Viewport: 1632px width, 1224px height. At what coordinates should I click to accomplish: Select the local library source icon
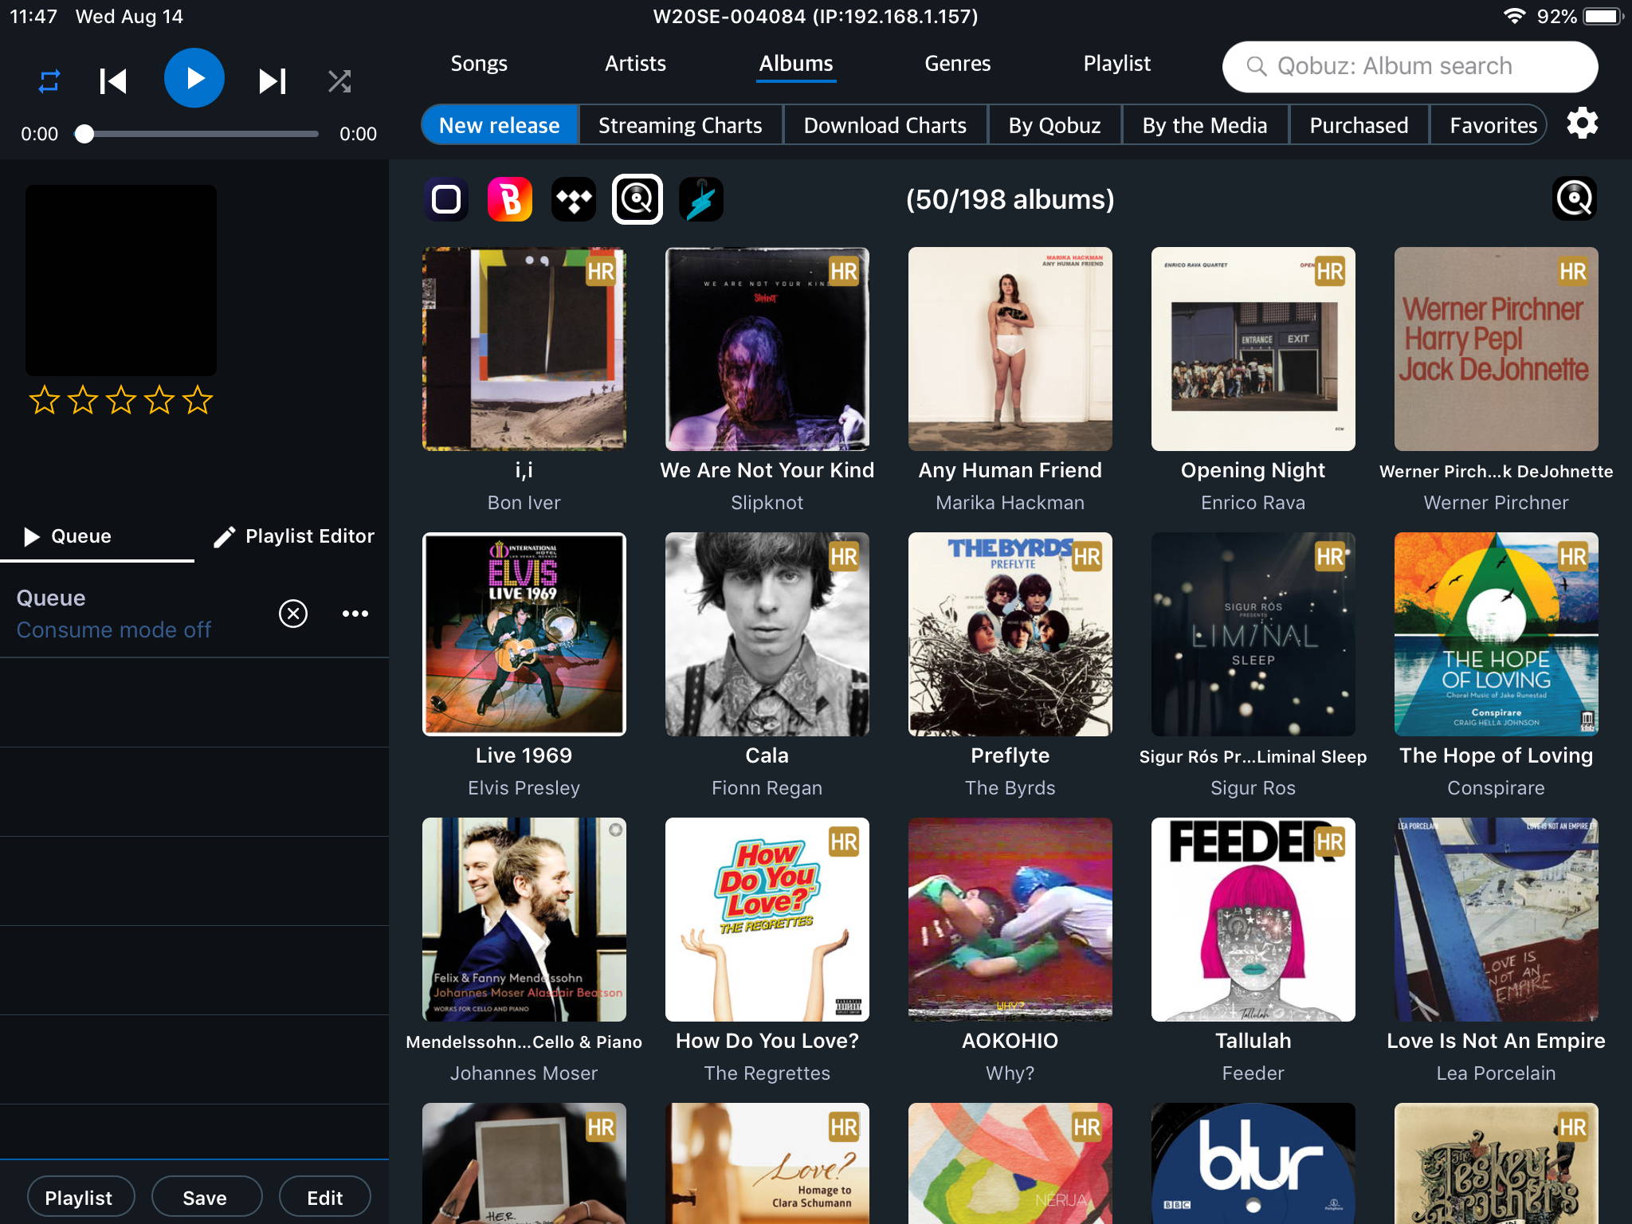click(446, 199)
